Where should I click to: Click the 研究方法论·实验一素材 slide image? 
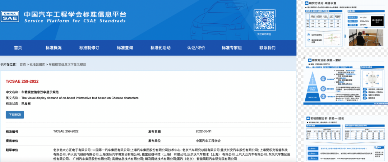(346, 82)
